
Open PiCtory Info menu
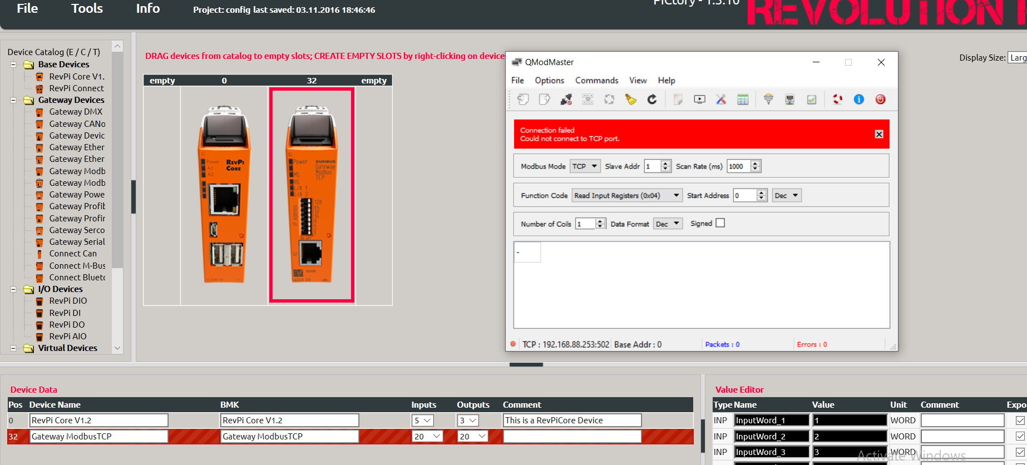tap(148, 8)
